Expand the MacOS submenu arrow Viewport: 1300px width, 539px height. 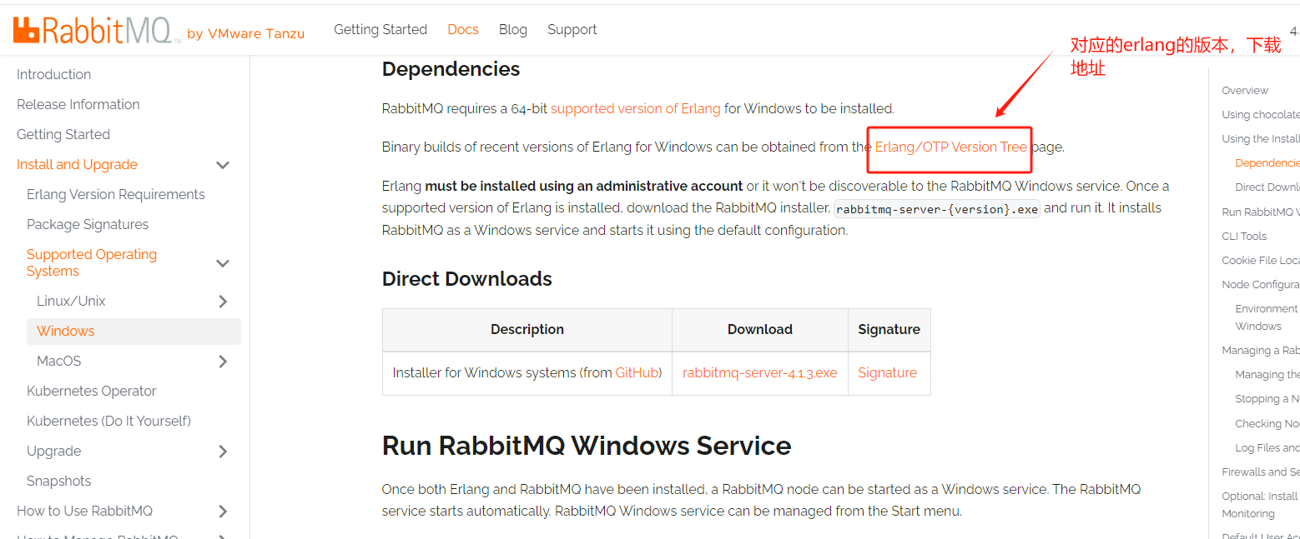(223, 362)
